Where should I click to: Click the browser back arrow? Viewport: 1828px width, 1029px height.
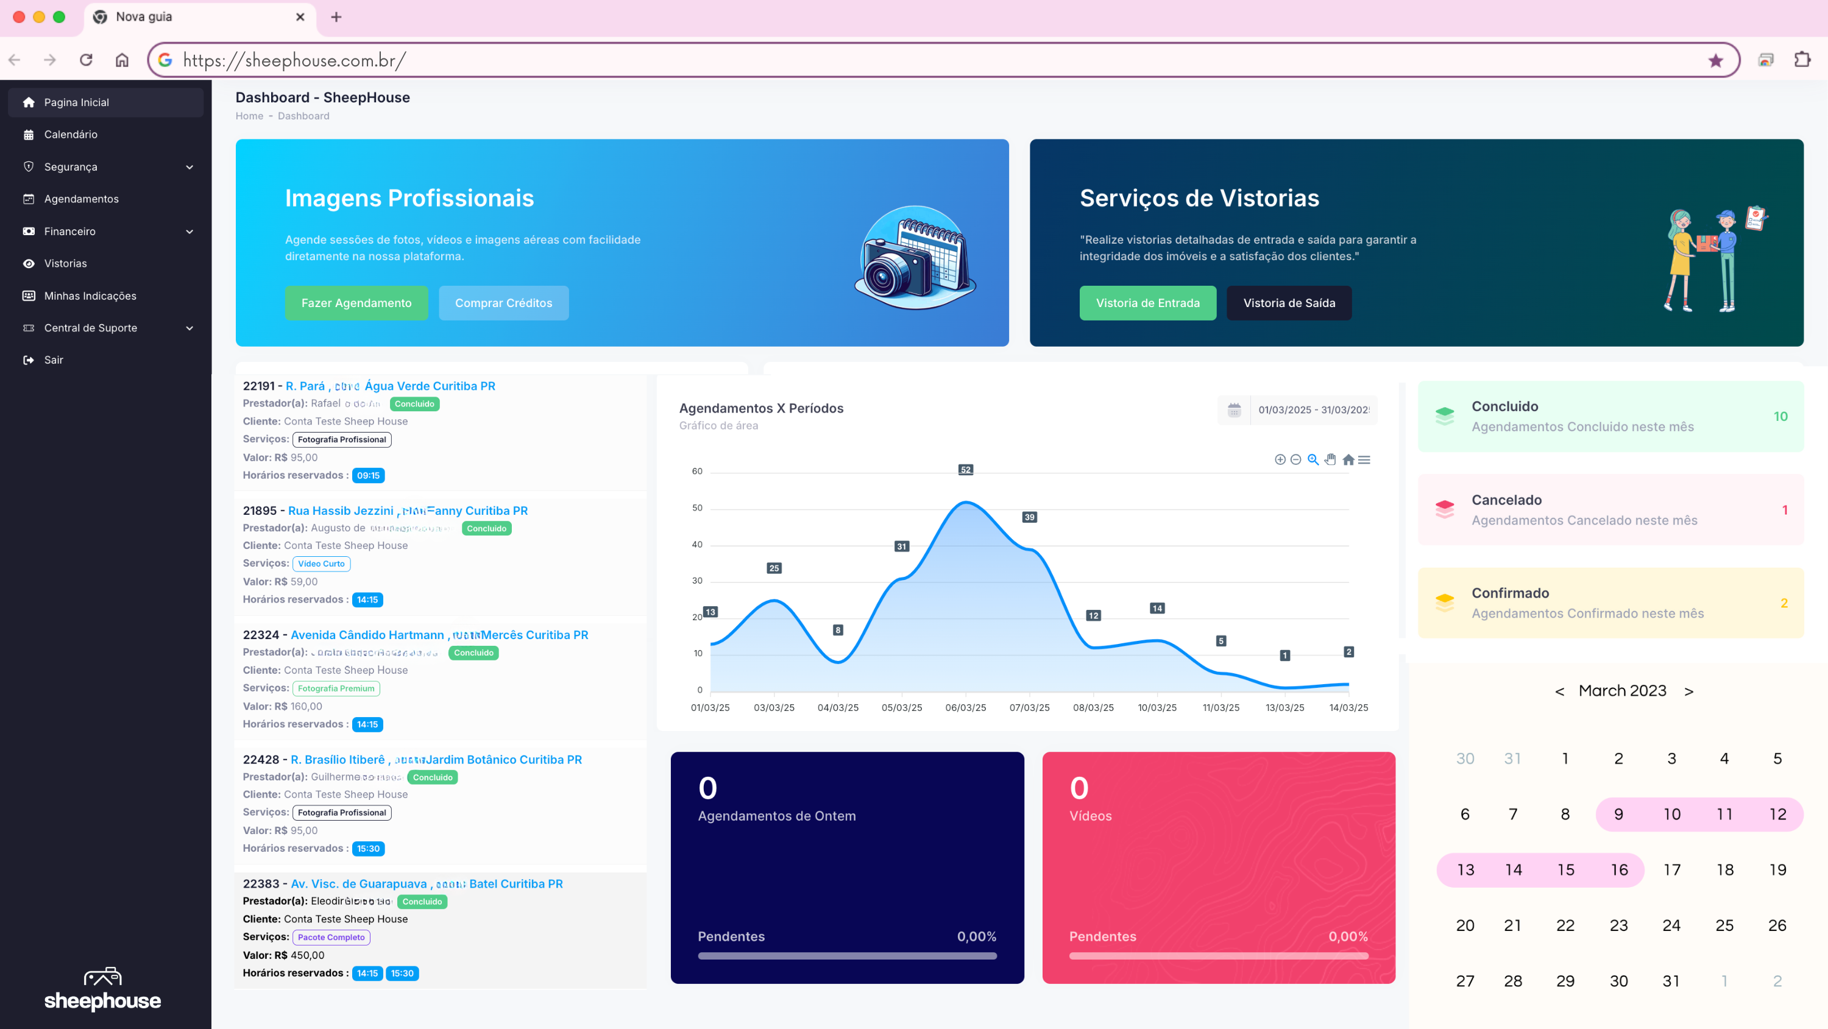click(14, 60)
